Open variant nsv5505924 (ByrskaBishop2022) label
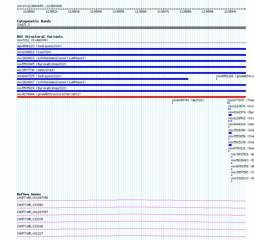This screenshot has height=240, width=254. coord(42,88)
